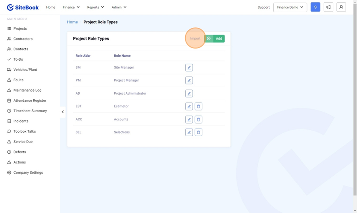Click edit icon for Selections role
The width and height of the screenshot is (357, 213).
[189, 132]
